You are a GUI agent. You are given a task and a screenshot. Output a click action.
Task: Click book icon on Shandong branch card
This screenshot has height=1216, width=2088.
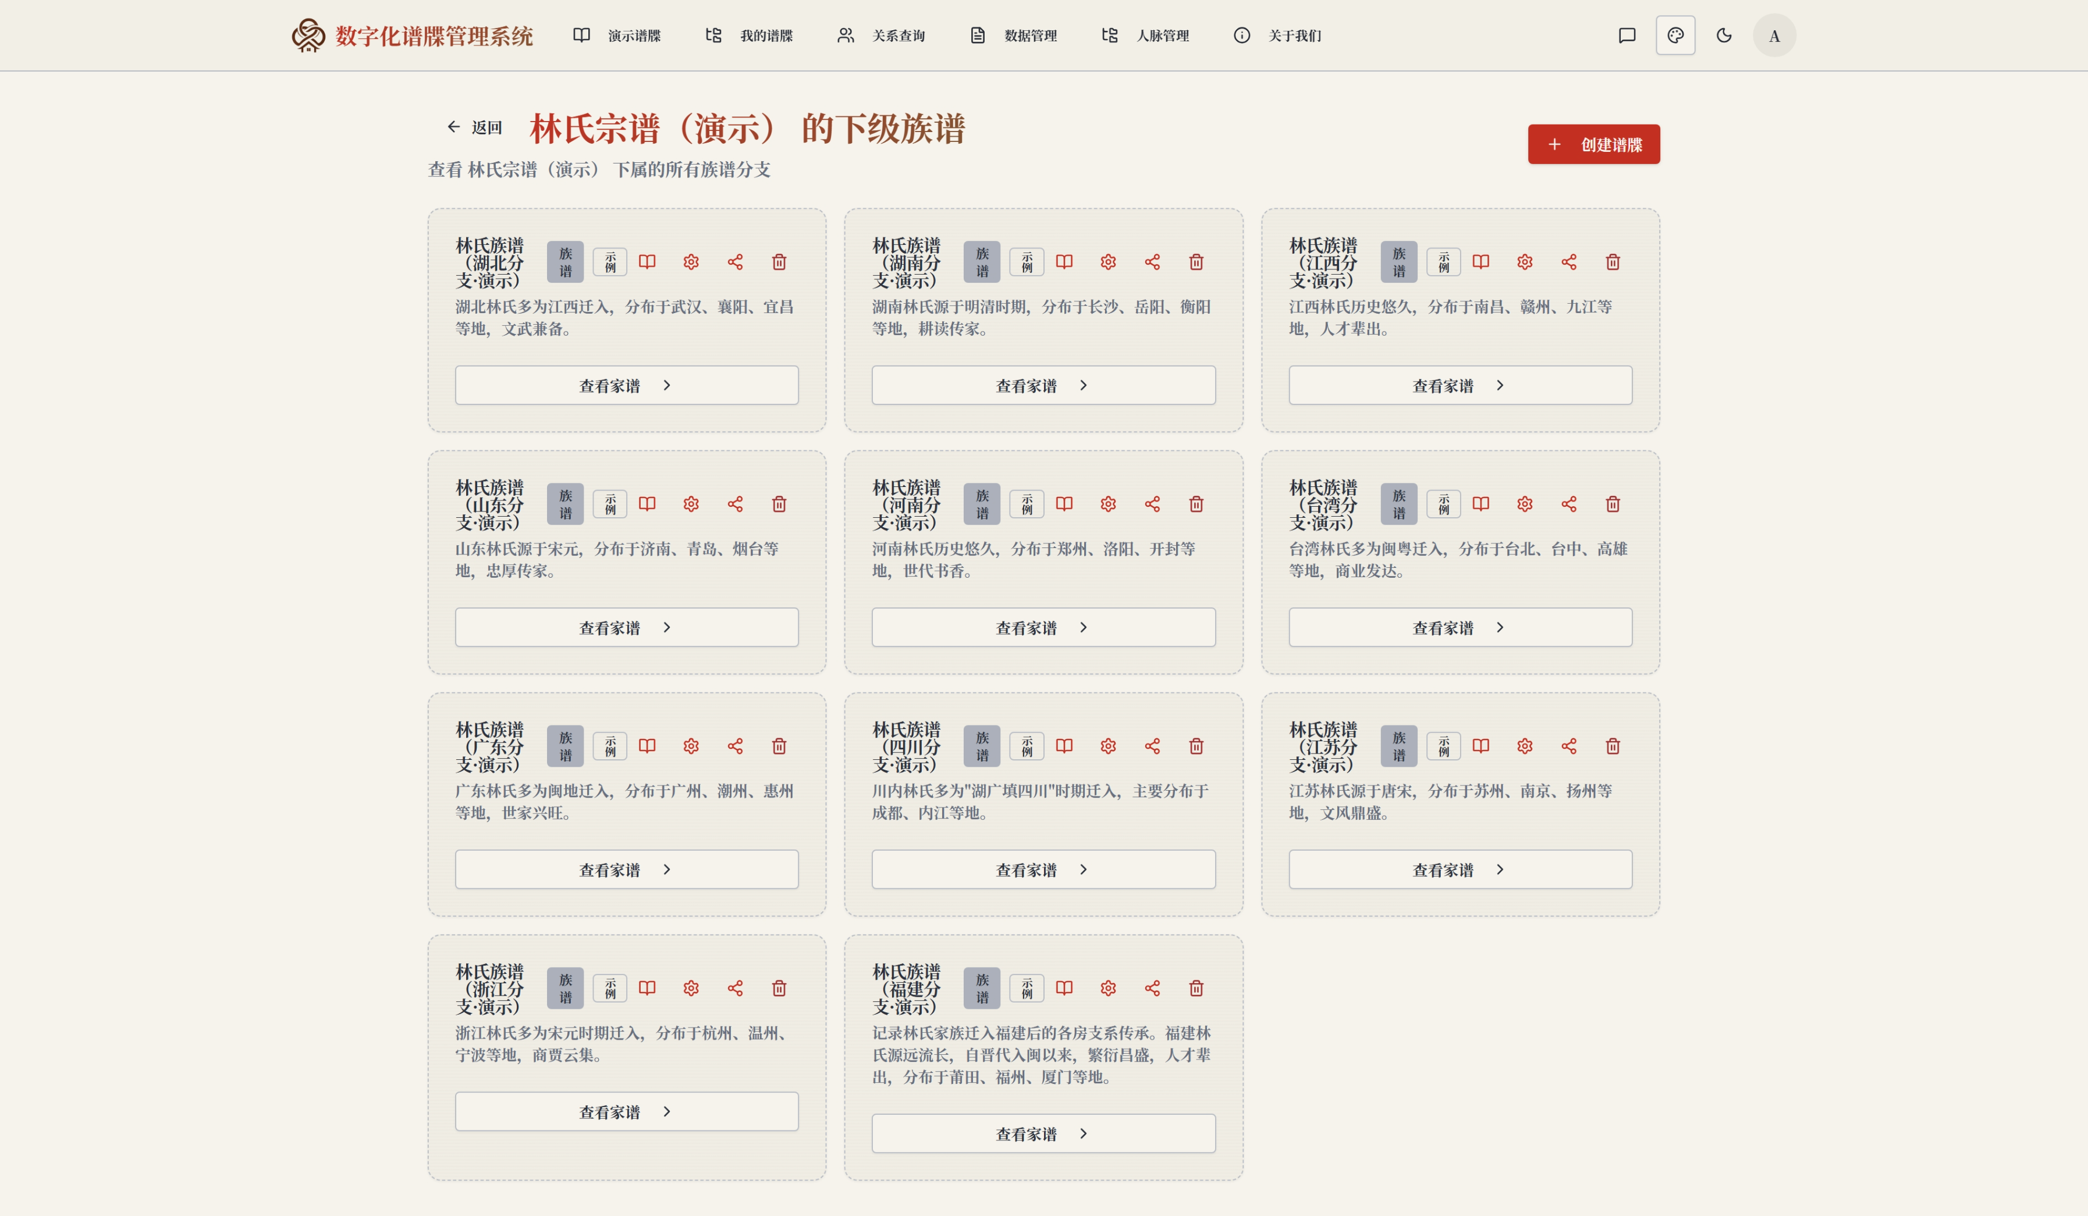(x=647, y=504)
